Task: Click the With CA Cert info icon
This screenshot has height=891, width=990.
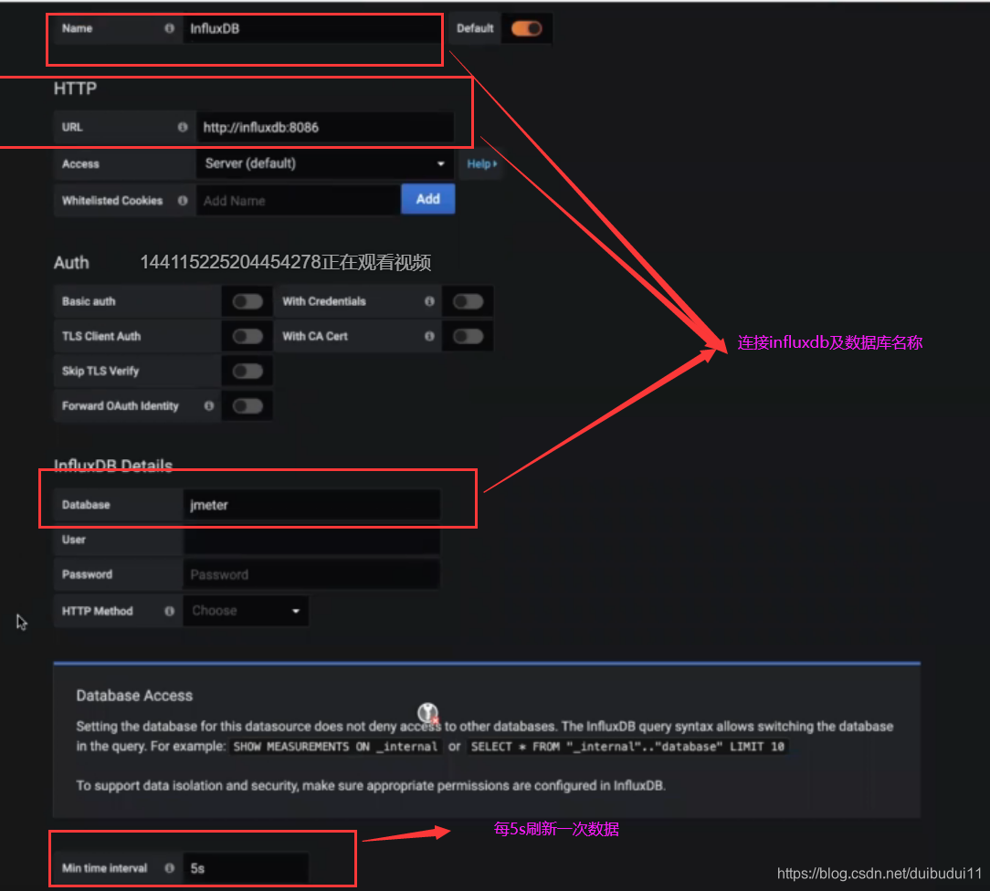Action: click(429, 336)
